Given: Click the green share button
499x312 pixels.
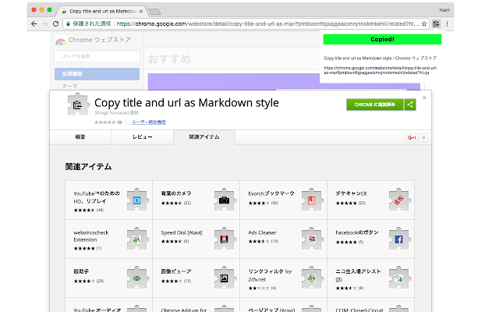Looking at the screenshot, I should 410,105.
